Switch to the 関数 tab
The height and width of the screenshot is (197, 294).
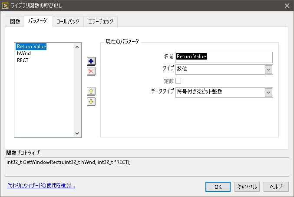15,22
